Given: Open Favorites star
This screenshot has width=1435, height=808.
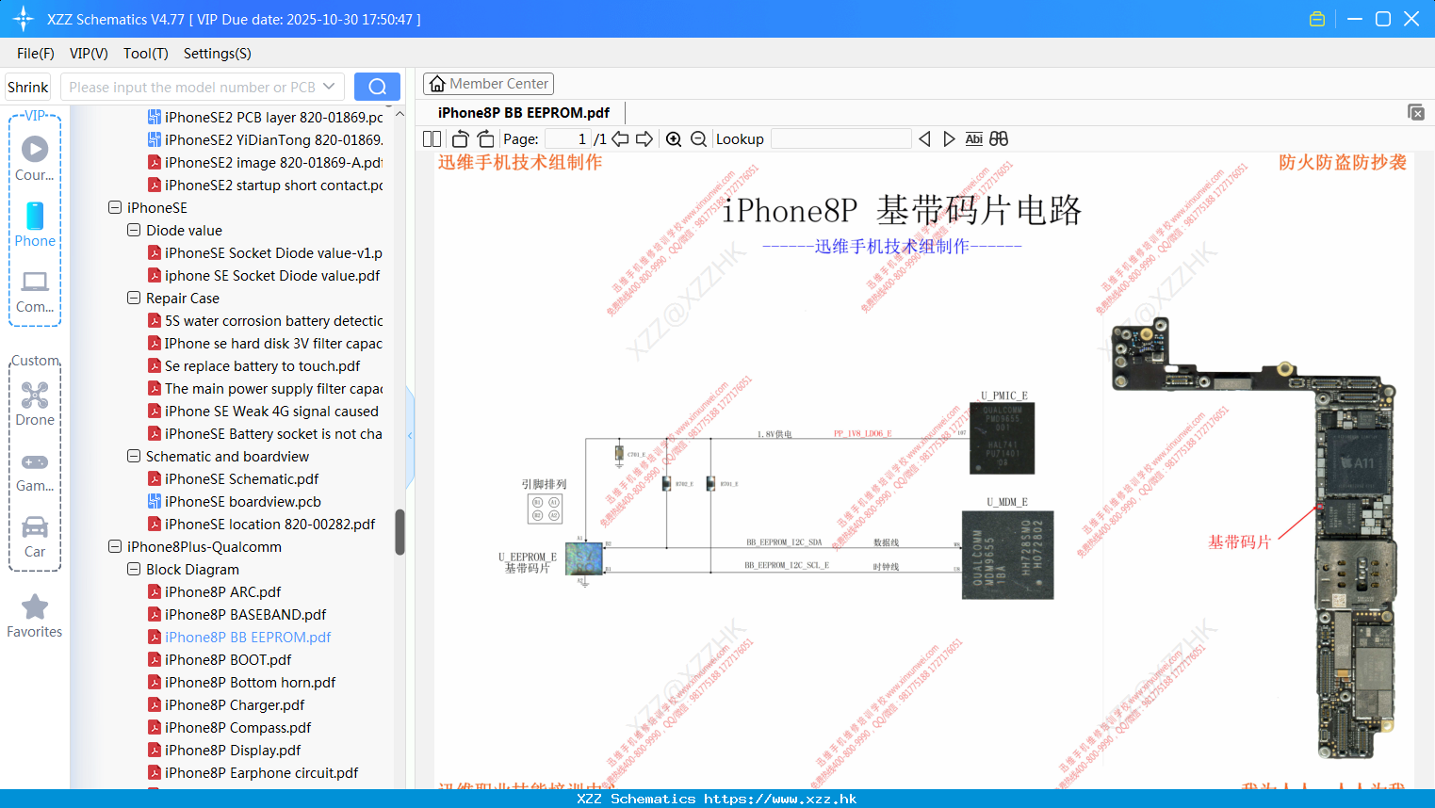Looking at the screenshot, I should pyautogui.click(x=35, y=617).
